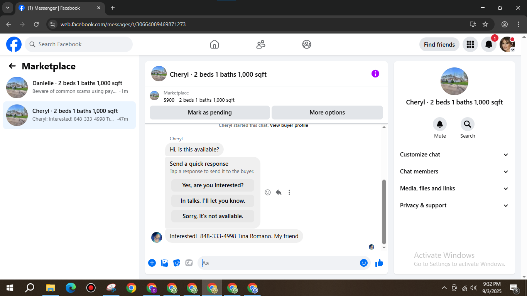Open the notifications bell with red badge
Viewport: 527px width, 296px height.
[489, 44]
